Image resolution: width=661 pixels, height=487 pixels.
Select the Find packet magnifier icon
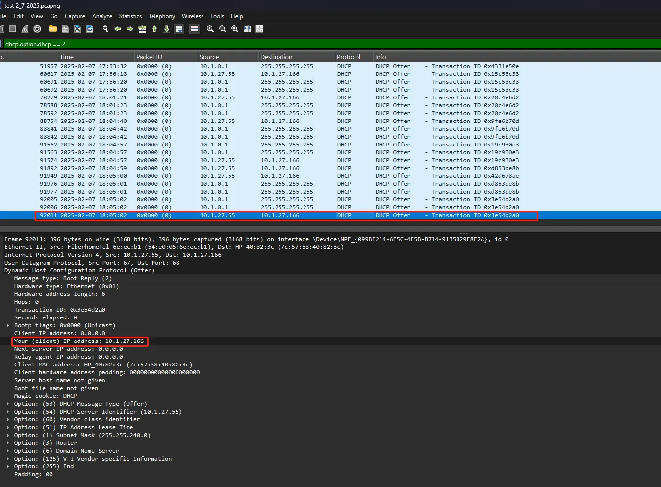(105, 29)
